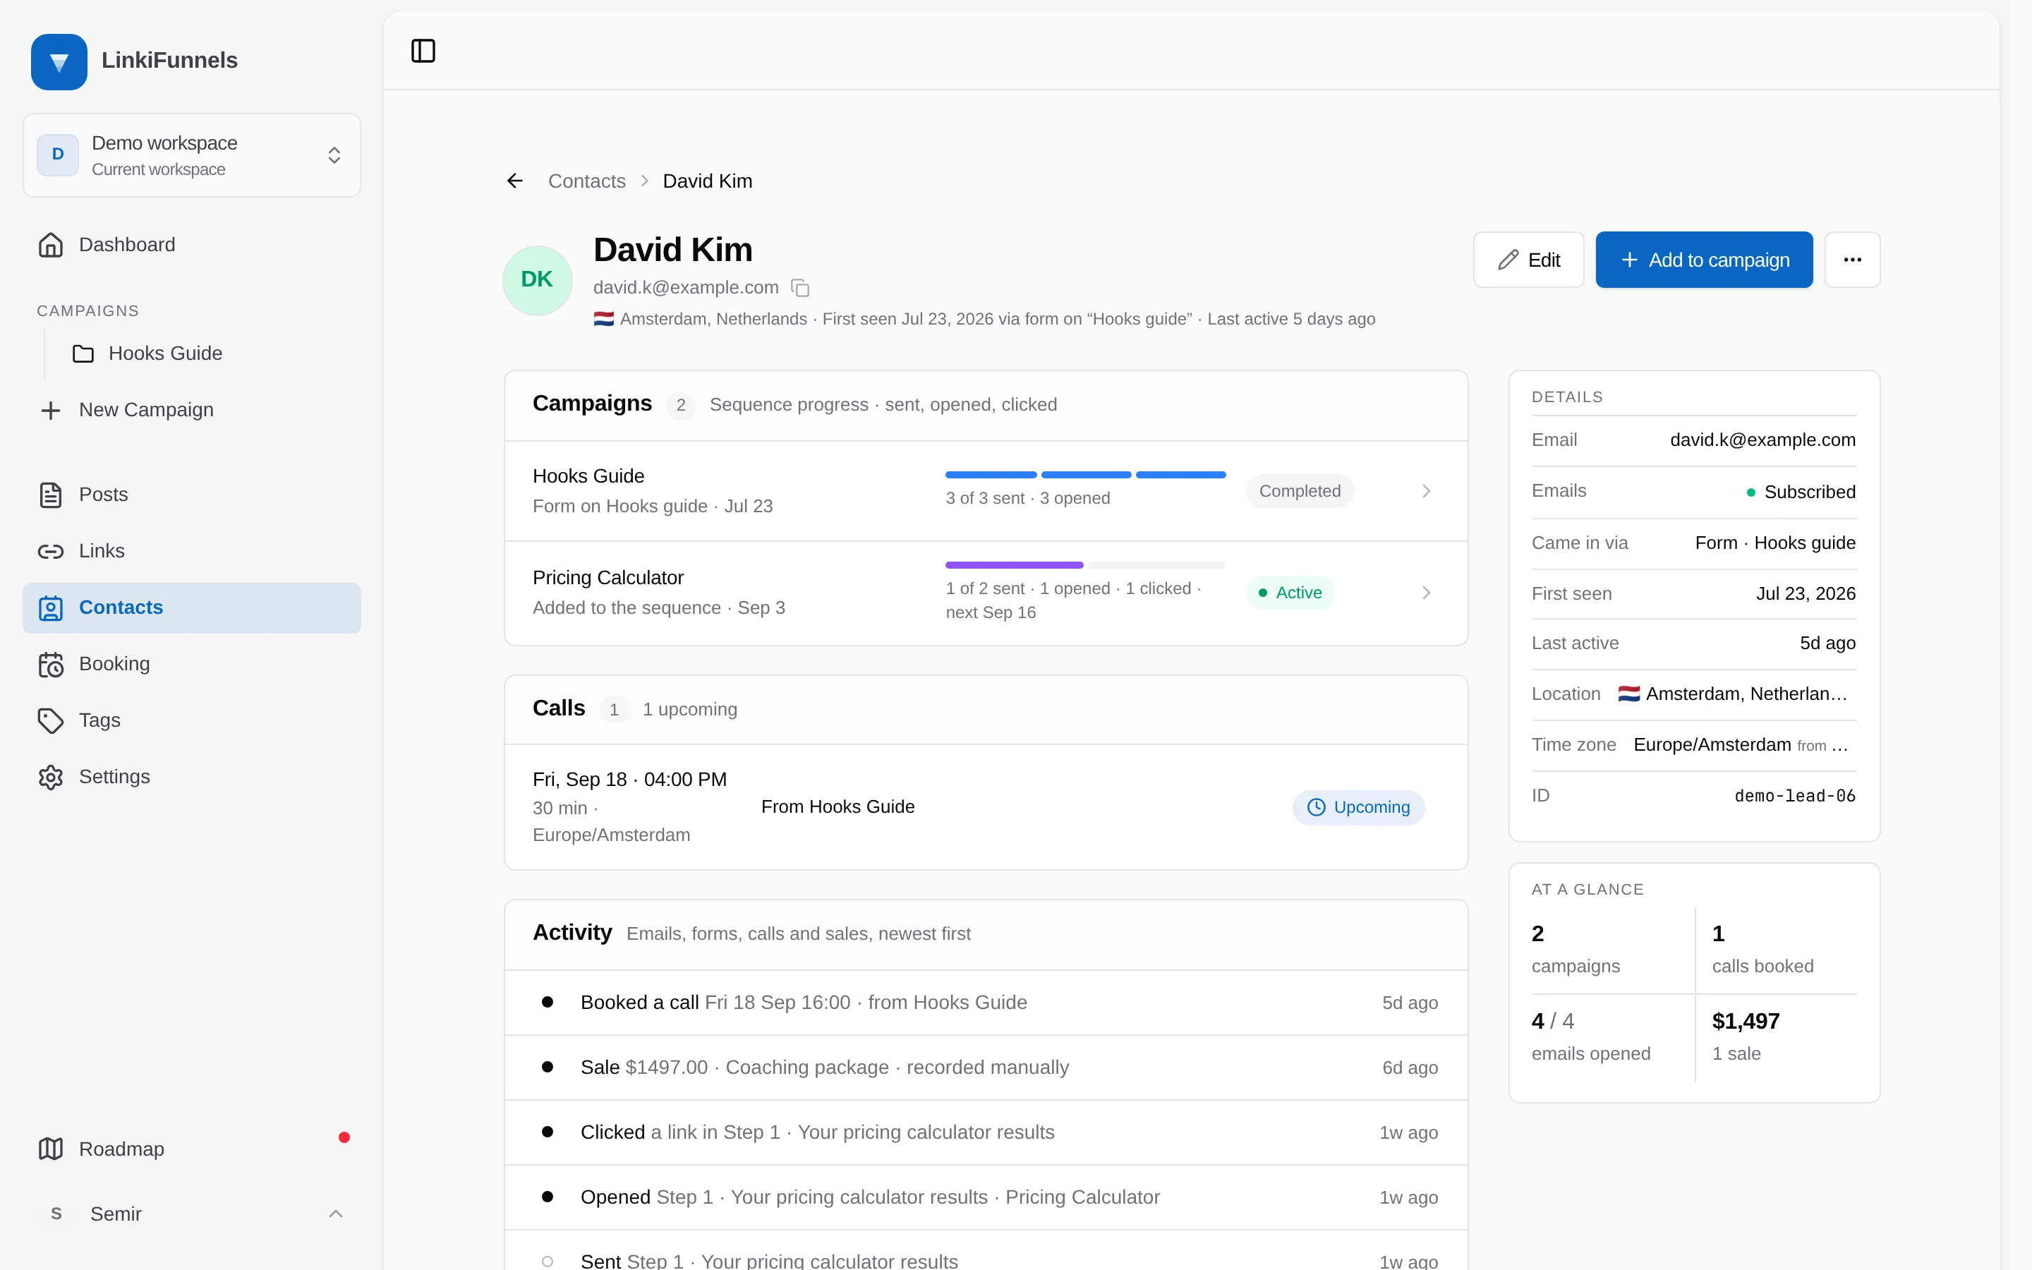Click the 'Booked a call' activity entry

(986, 1003)
